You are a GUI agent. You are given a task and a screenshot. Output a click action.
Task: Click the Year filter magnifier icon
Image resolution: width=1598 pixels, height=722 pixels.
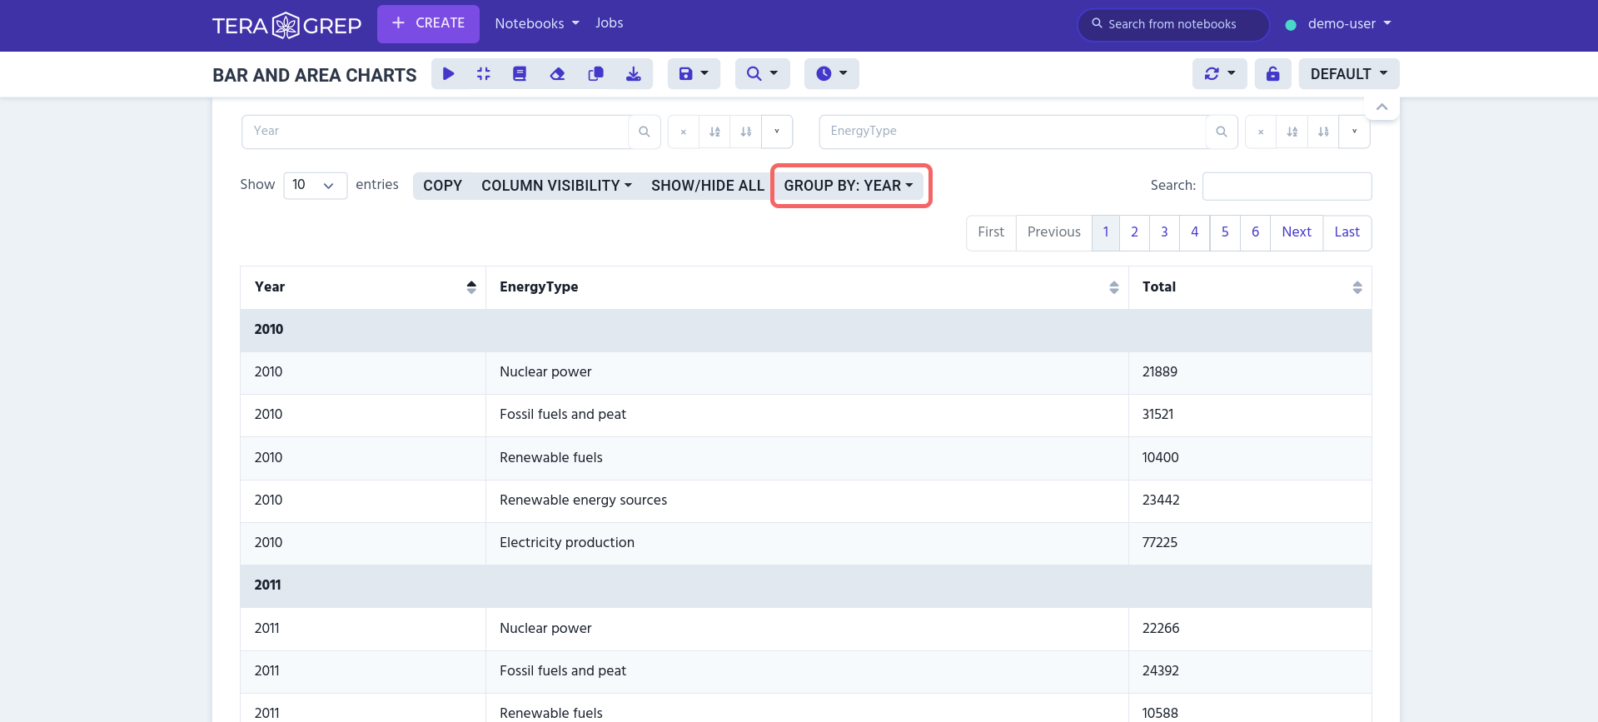644,132
